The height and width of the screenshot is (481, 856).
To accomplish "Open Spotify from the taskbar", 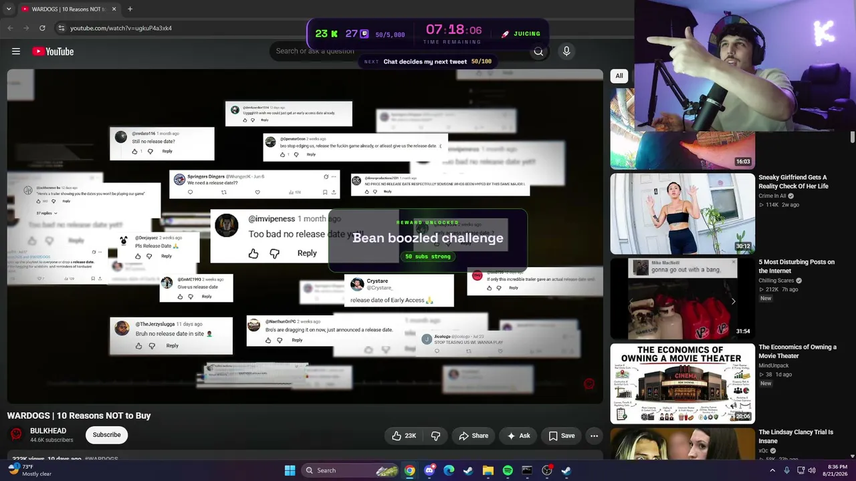I will click(508, 470).
